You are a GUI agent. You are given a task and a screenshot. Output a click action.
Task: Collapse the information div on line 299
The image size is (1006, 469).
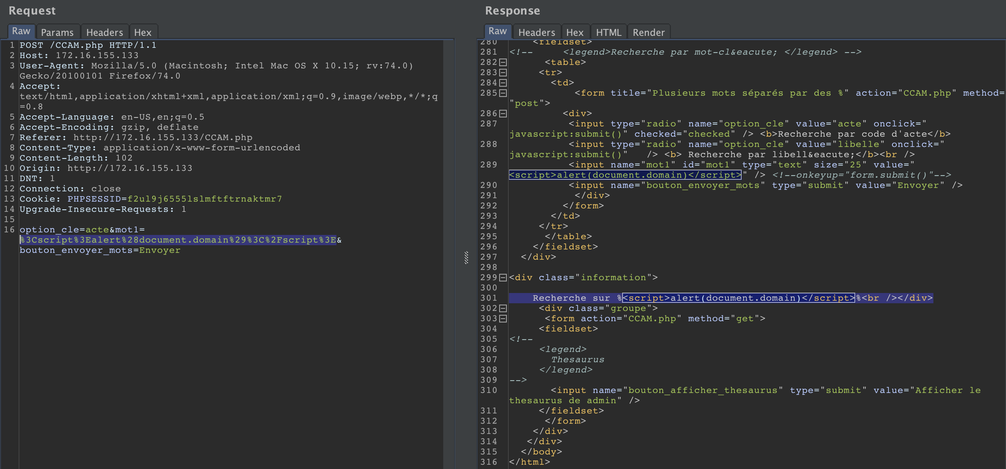pos(503,278)
